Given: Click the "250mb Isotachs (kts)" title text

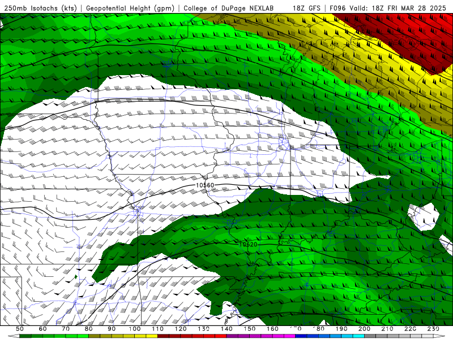Looking at the screenshot, I should (x=41, y=8).
